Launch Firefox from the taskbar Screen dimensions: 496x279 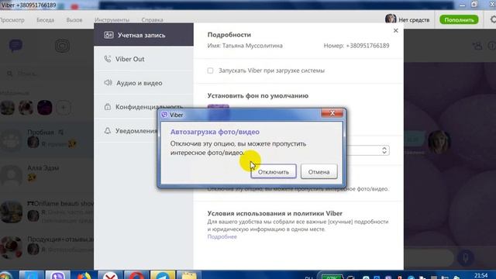pyautogui.click(x=84, y=275)
